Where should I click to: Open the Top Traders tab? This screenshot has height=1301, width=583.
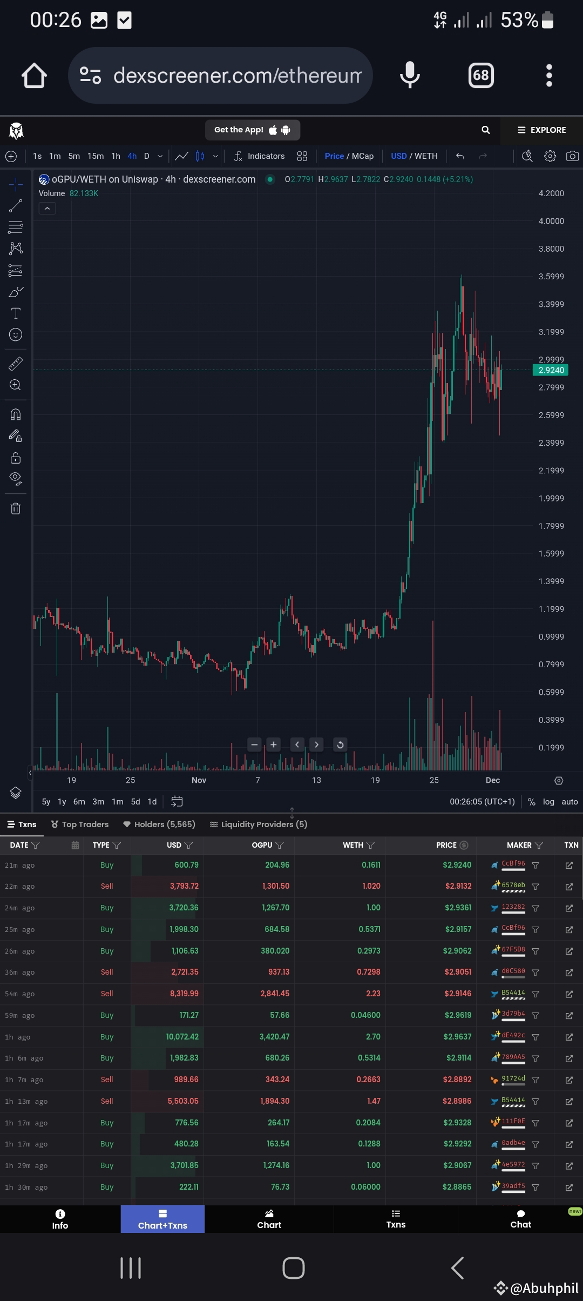80,824
